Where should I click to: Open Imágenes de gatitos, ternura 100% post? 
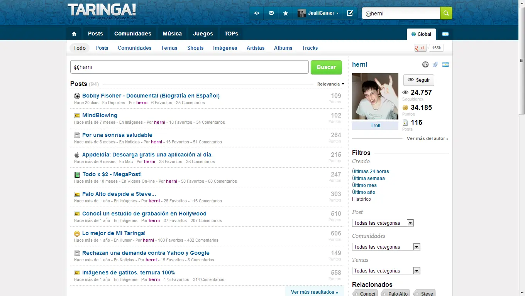pyautogui.click(x=129, y=272)
